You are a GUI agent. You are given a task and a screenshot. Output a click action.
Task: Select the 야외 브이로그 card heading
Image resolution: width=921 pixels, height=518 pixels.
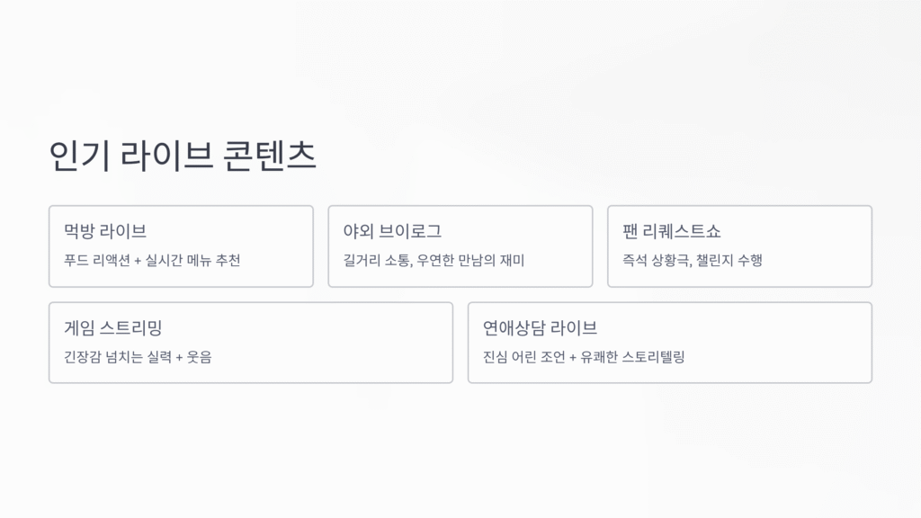point(392,232)
